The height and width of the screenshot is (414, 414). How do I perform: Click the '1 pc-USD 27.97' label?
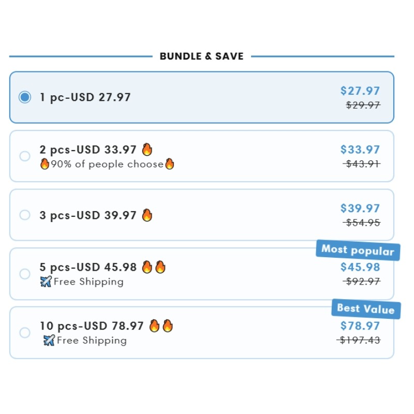[85, 97]
